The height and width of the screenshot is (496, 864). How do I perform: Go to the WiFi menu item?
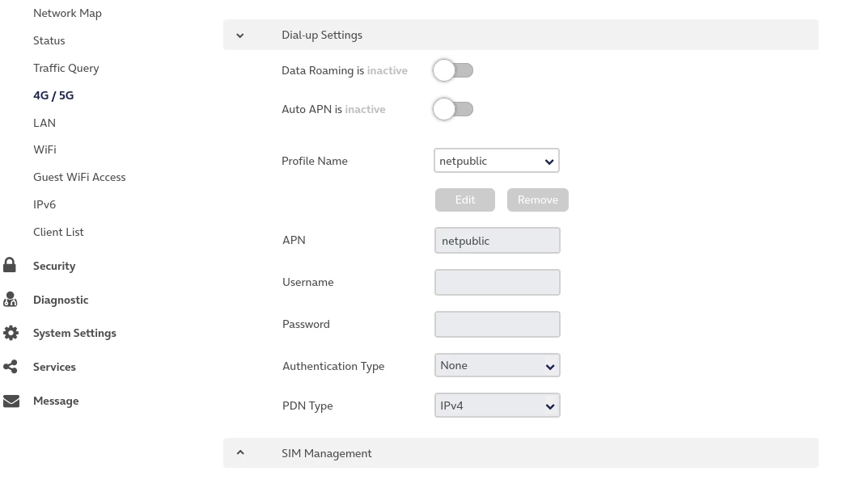[44, 149]
